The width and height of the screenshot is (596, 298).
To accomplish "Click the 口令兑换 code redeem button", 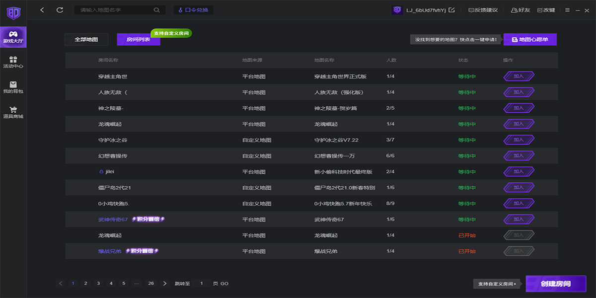I will pyautogui.click(x=193, y=10).
